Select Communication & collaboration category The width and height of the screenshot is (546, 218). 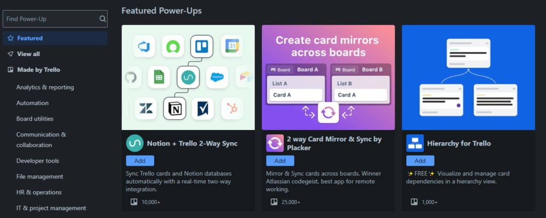coord(41,140)
